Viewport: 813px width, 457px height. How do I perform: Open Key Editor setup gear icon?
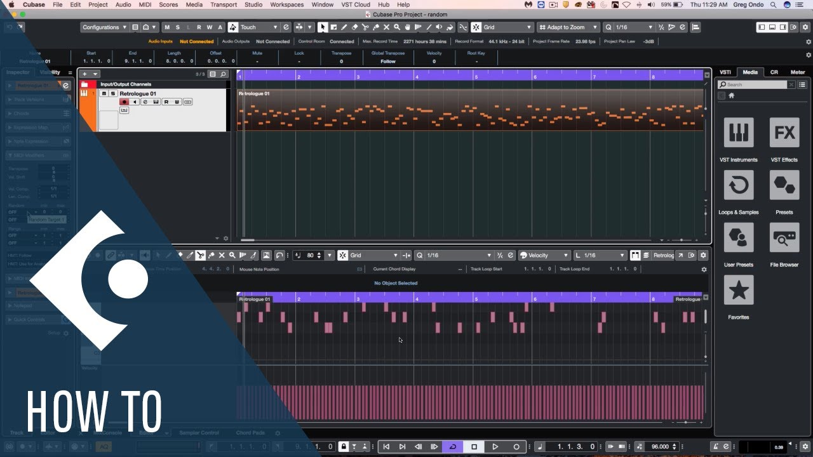tap(703, 255)
